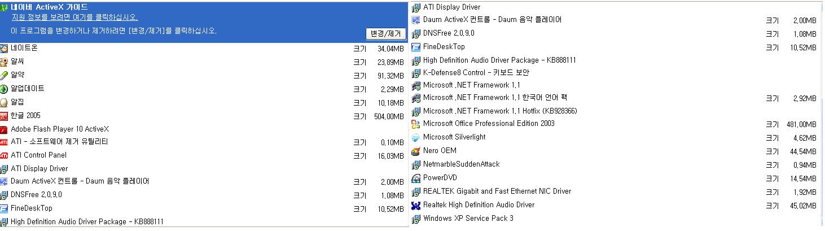Select the .NET Framework 1.1 한국어 언어 팩 icon
The width and height of the screenshot is (825, 231).
click(x=416, y=99)
